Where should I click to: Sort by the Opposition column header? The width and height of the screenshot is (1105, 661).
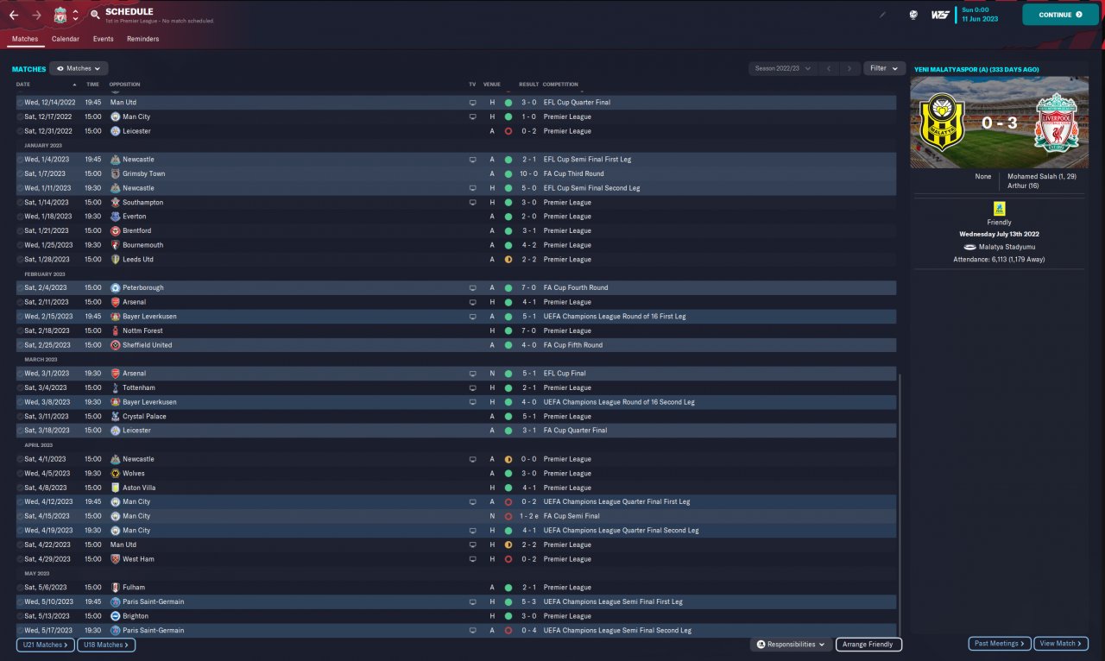click(124, 85)
